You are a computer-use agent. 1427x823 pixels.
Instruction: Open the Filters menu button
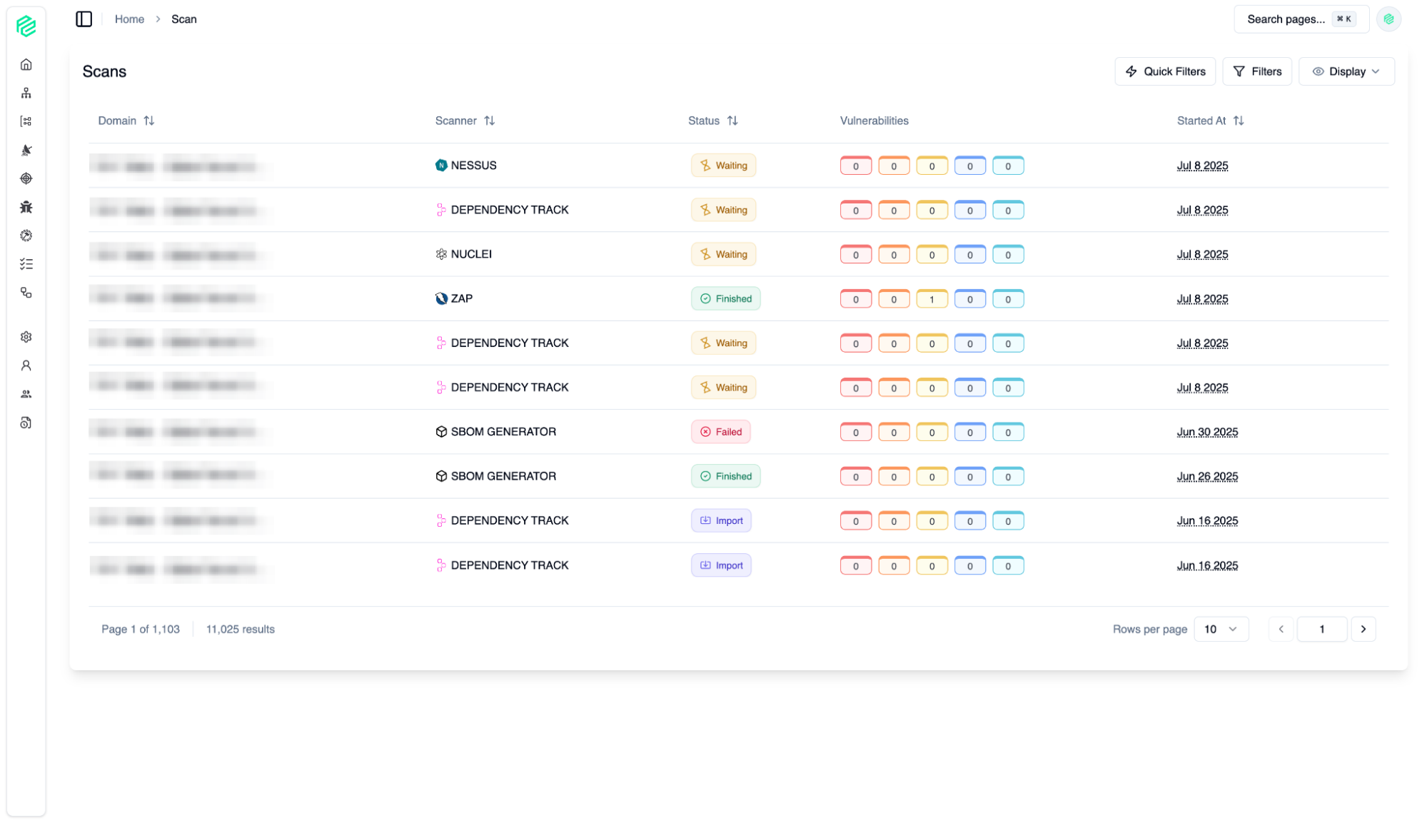coord(1256,71)
